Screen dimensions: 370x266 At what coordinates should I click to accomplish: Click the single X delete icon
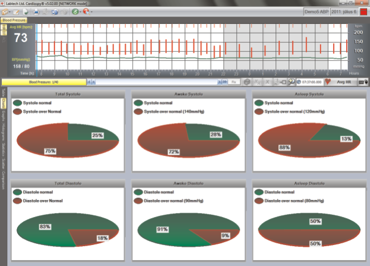coord(267,82)
